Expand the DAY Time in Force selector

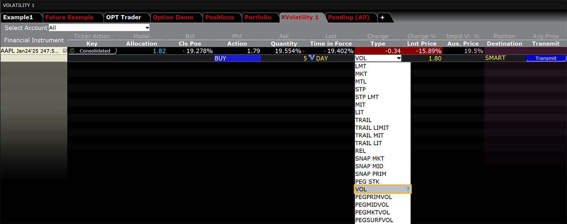pos(322,58)
